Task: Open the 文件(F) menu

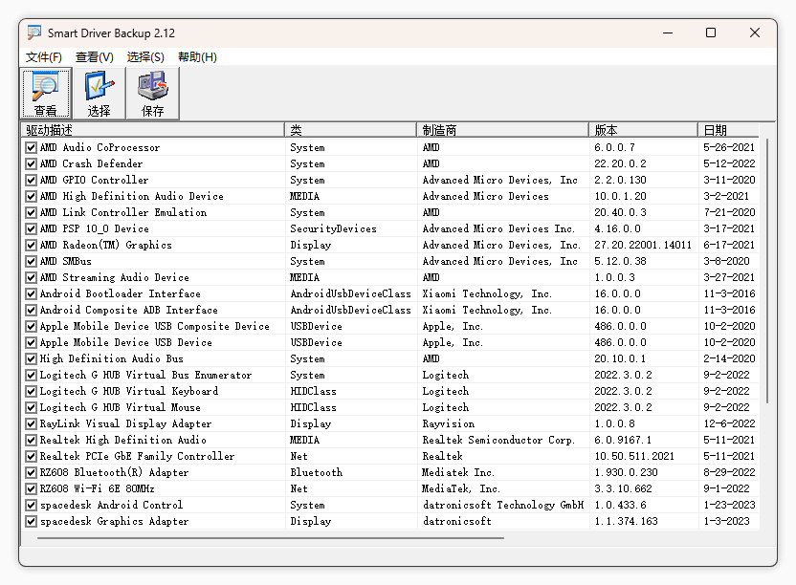Action: 44,57
